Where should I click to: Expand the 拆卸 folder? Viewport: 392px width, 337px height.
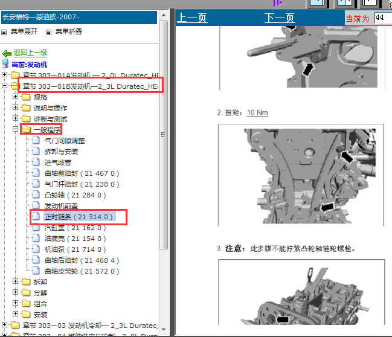[x=16, y=281]
